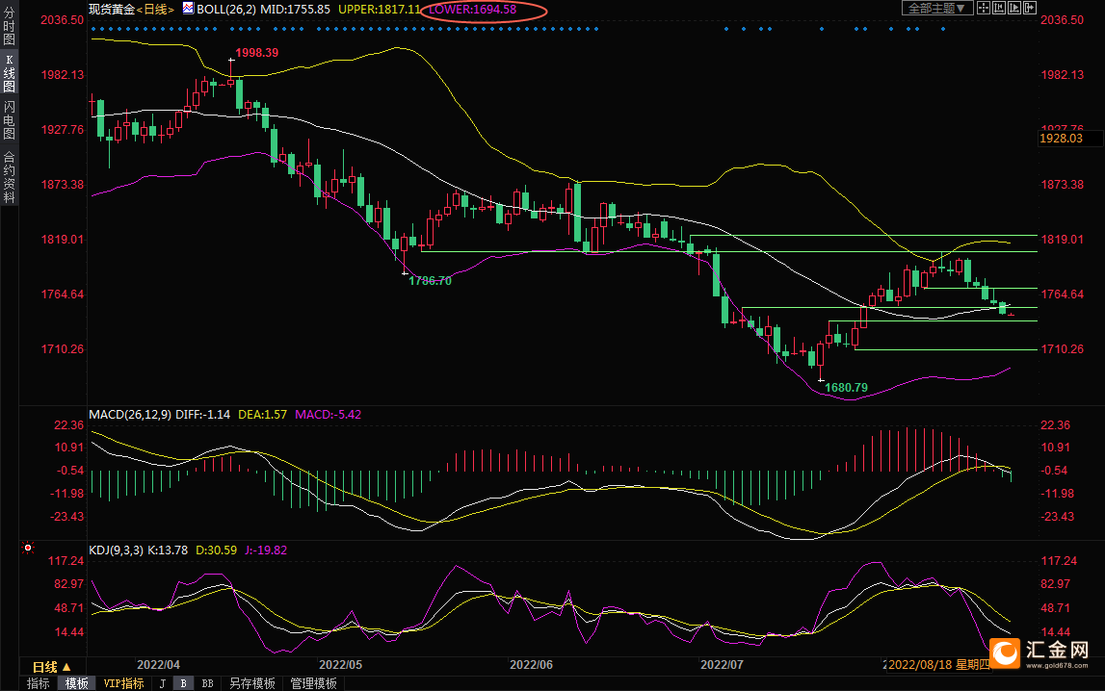Click the BOLL indicator chart icon

(x=188, y=8)
